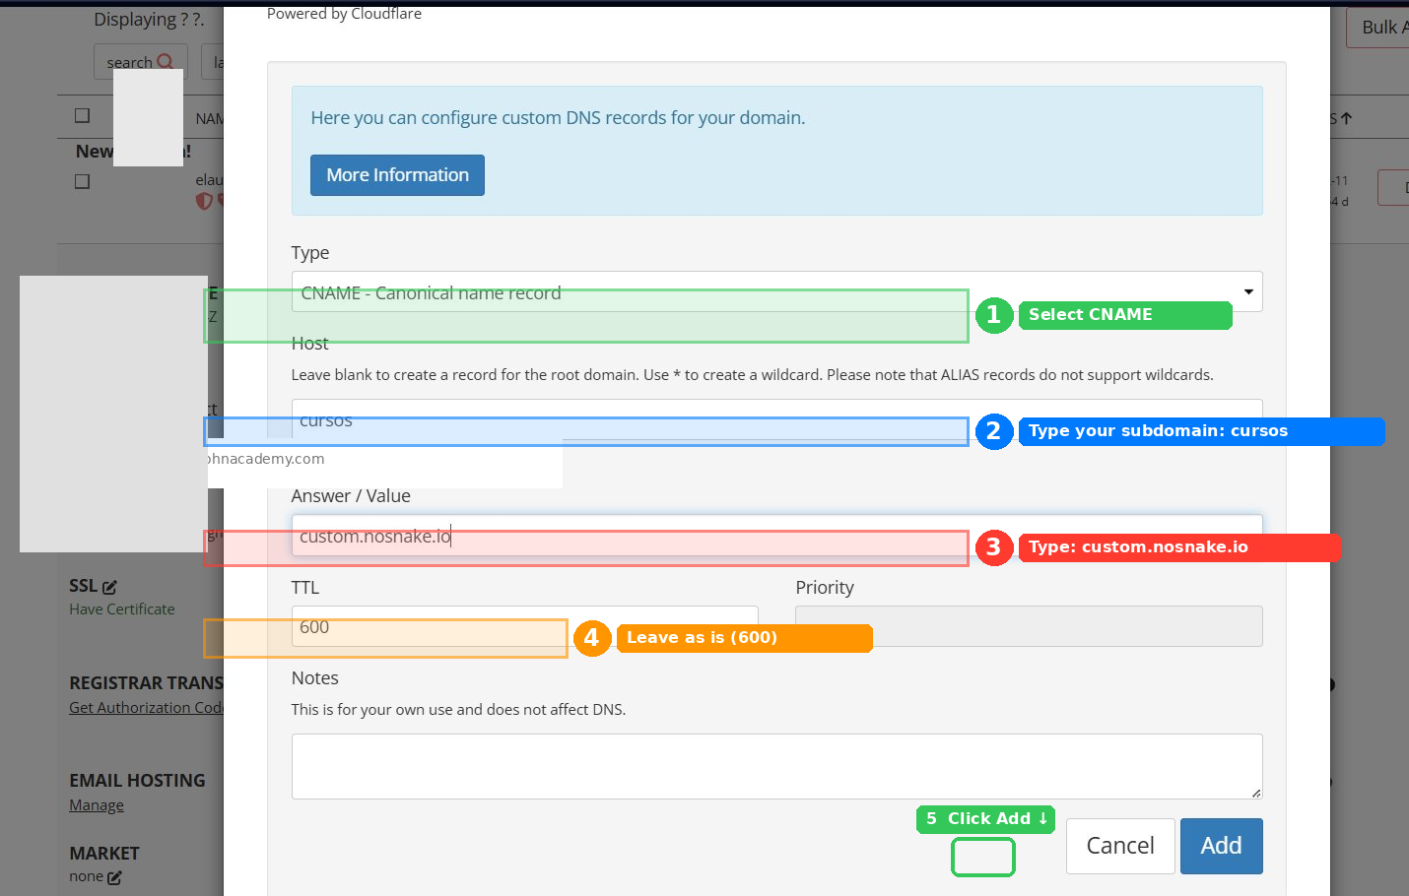This screenshot has width=1409, height=896.
Task: Click the sort arrow in the table header
Action: coord(1346,118)
